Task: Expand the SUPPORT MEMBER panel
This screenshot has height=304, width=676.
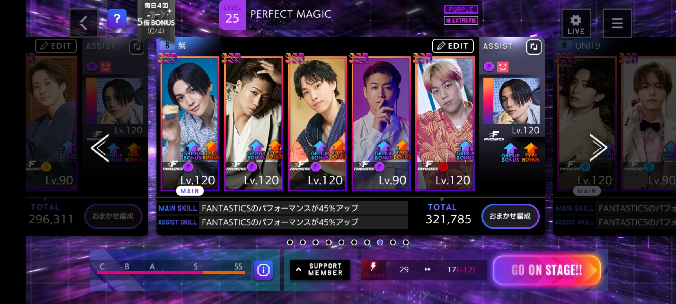Action: coord(320,270)
